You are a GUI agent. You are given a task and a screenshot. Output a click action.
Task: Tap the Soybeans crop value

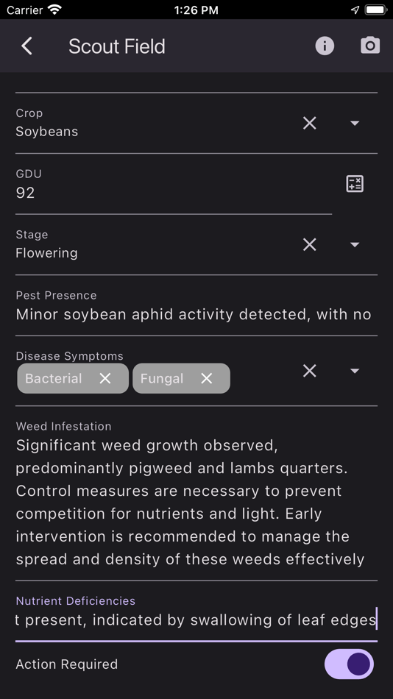tap(47, 132)
